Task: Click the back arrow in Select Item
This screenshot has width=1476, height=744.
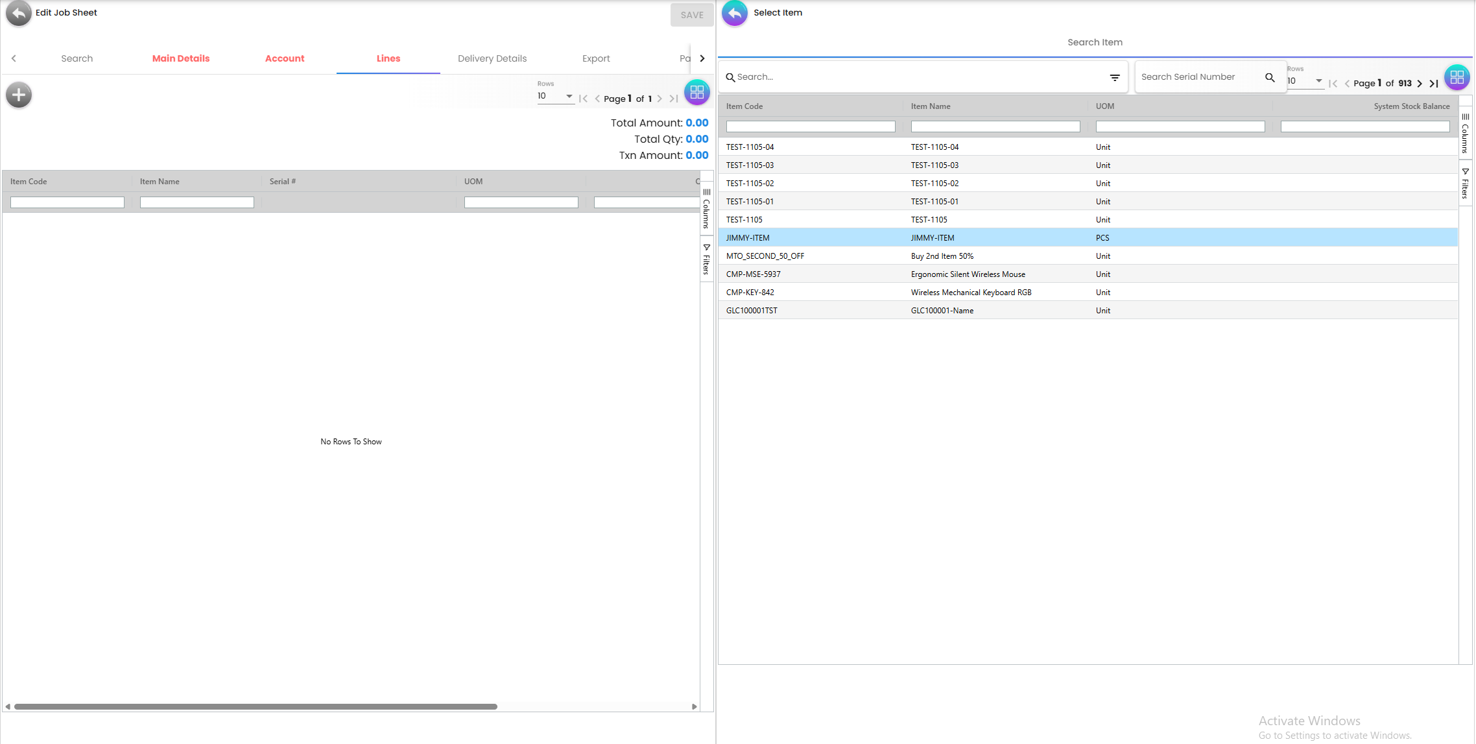Action: [735, 13]
